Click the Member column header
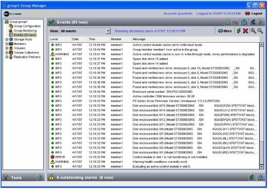 pyautogui.click(x=121, y=39)
